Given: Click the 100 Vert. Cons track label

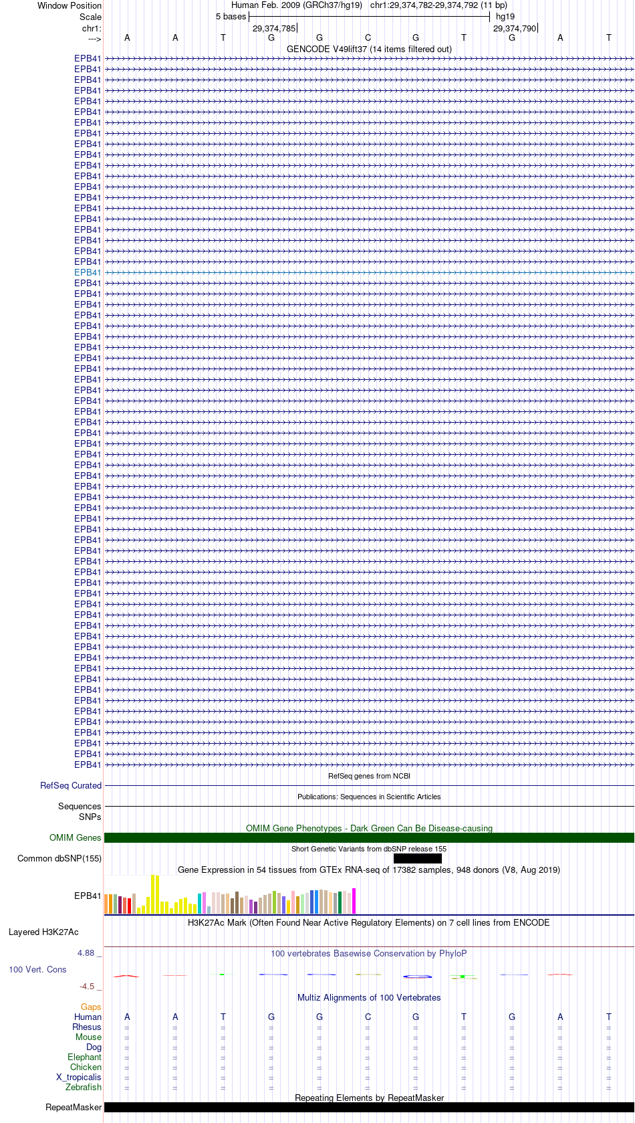Looking at the screenshot, I should (37, 969).
